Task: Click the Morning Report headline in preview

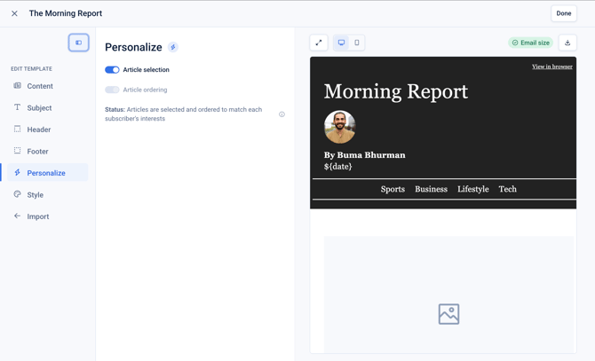Action: pos(396,91)
